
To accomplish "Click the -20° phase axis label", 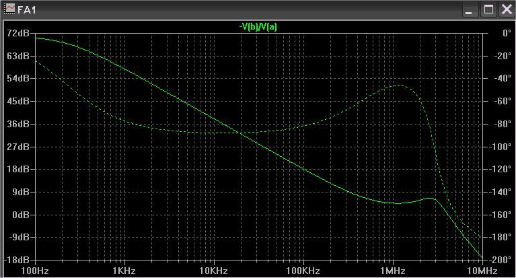I will pos(503,56).
